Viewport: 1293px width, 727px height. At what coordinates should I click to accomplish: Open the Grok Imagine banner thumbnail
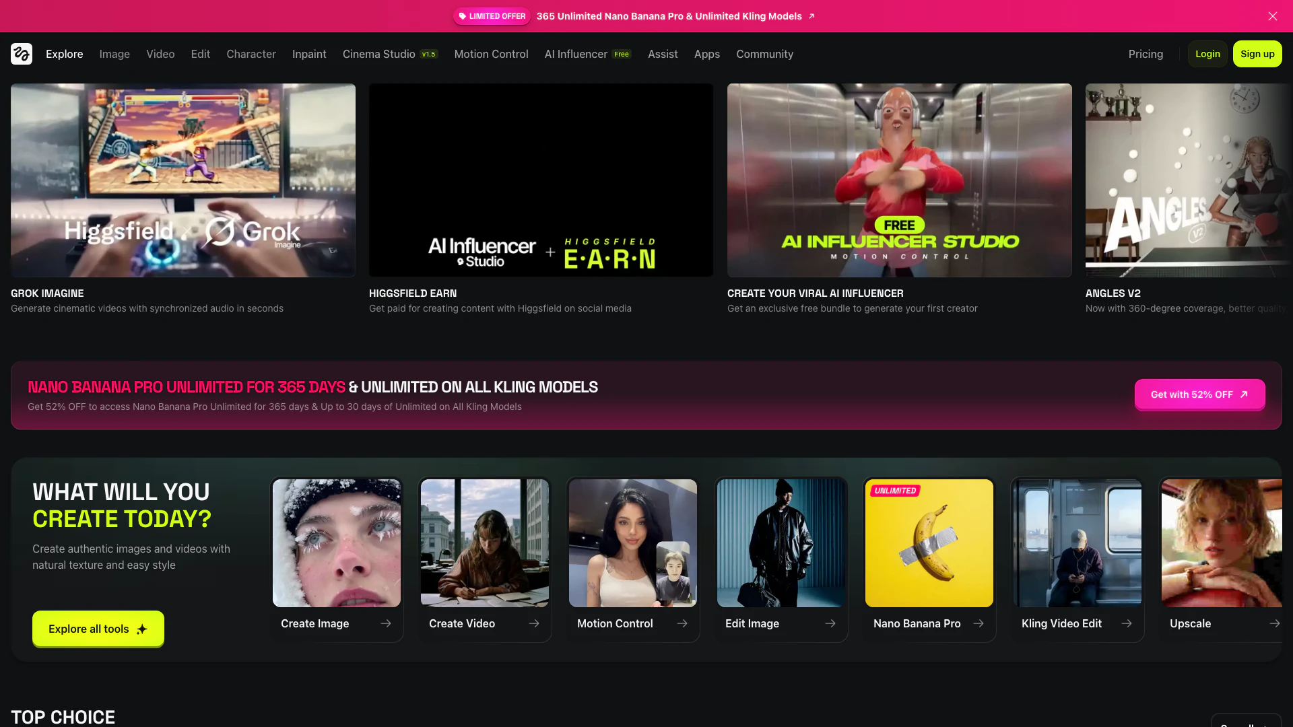183,180
